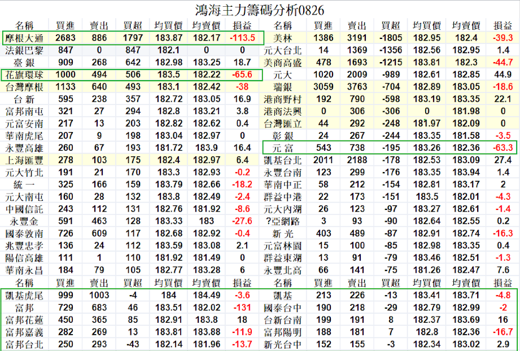Viewport: 520px width, 351px height.
Task: Click the 富邦陽明 name cell
Action: pyautogui.click(x=282, y=332)
